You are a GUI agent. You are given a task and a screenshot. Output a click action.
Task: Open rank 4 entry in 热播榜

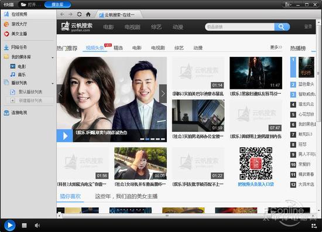click(x=303, y=104)
